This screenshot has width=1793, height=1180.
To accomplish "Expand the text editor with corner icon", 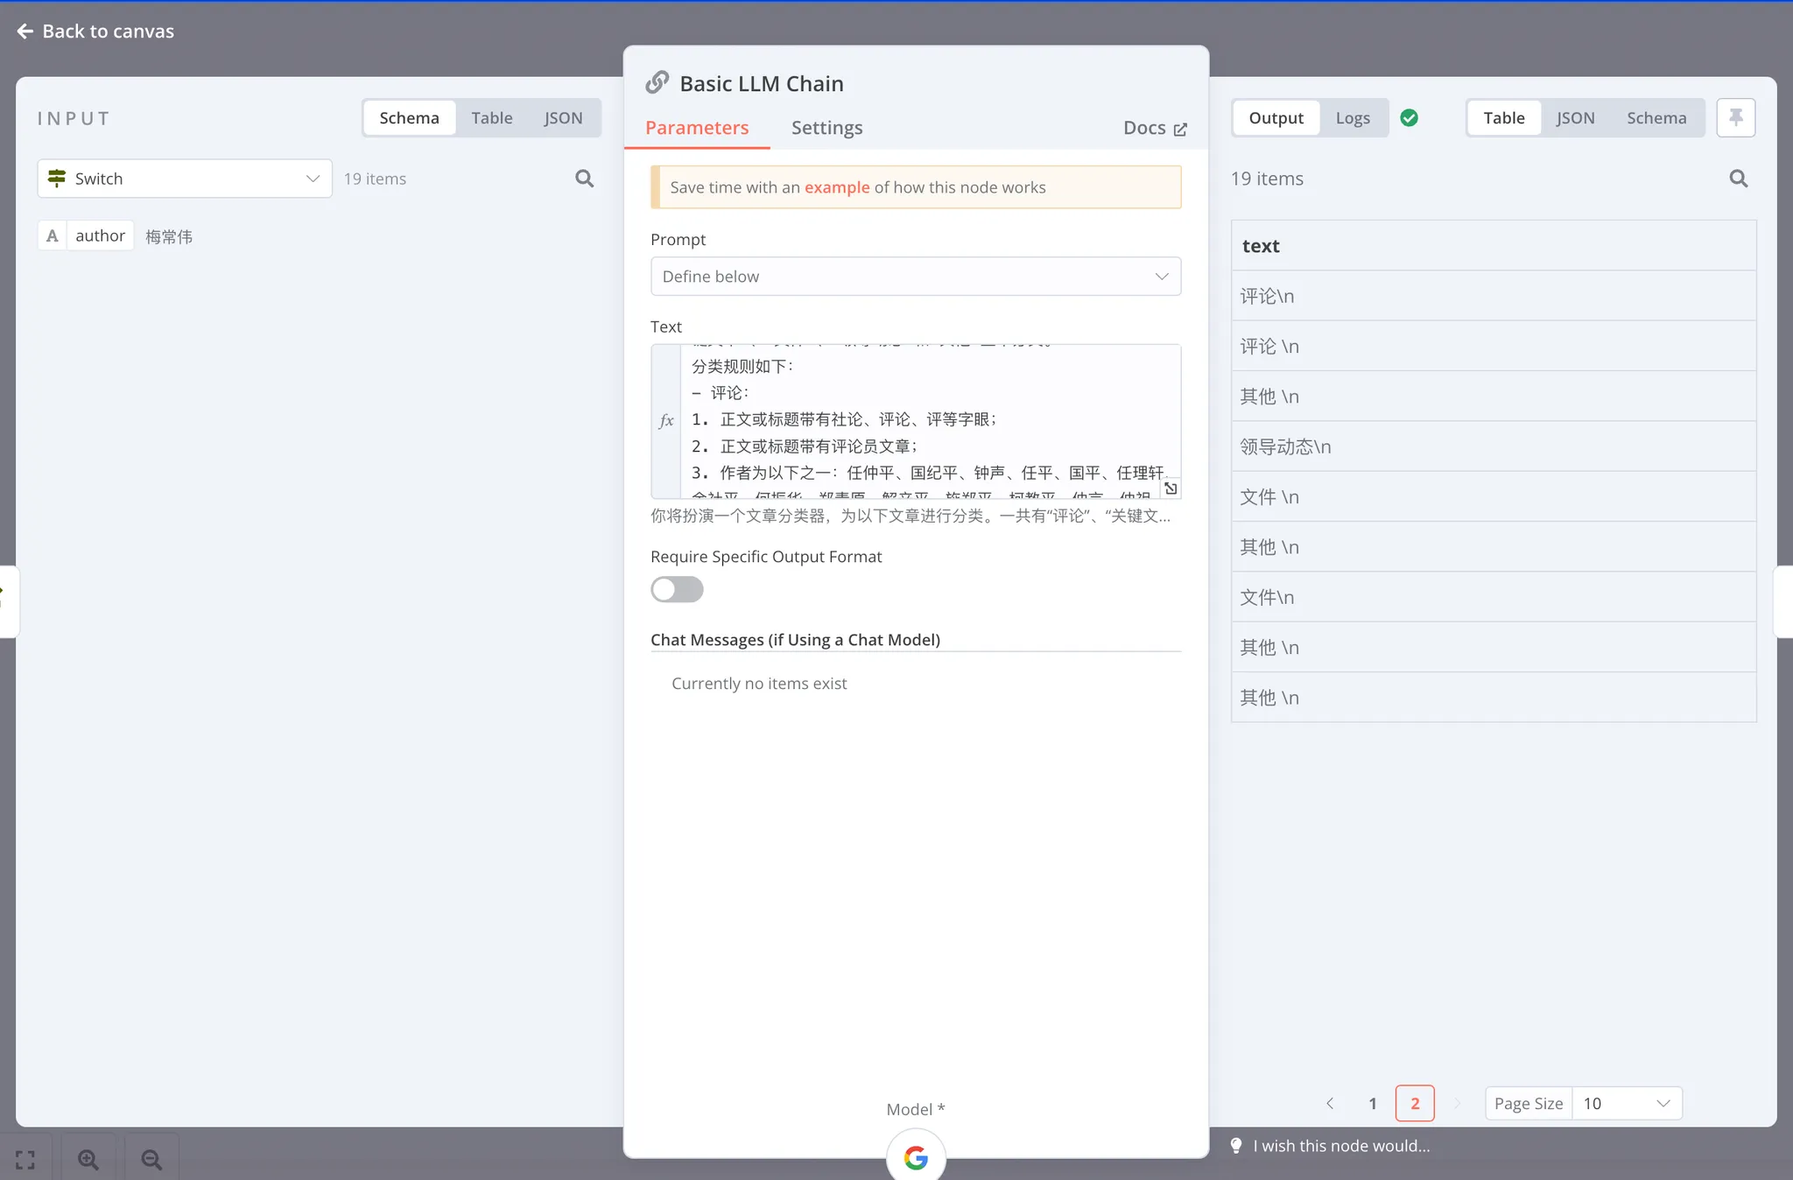I will click(x=1171, y=488).
